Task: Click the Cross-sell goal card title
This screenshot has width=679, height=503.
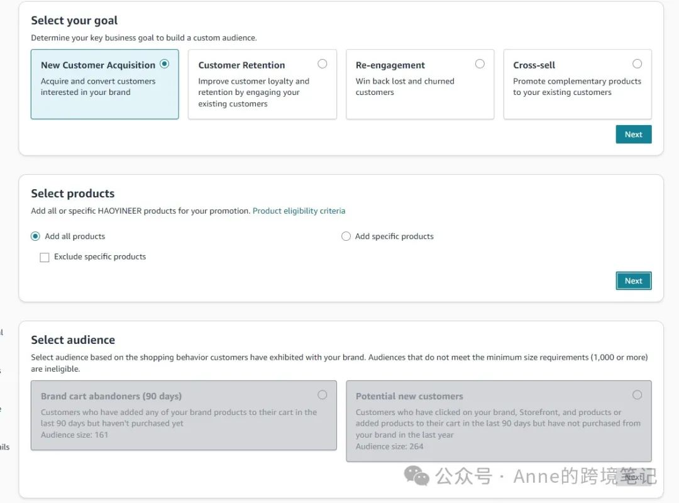Action: [x=534, y=65]
